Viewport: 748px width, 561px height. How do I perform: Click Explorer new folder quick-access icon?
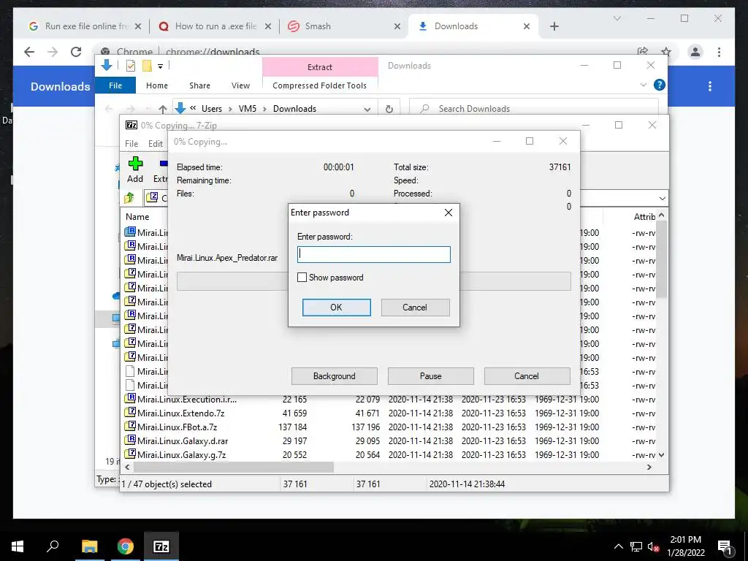point(147,66)
